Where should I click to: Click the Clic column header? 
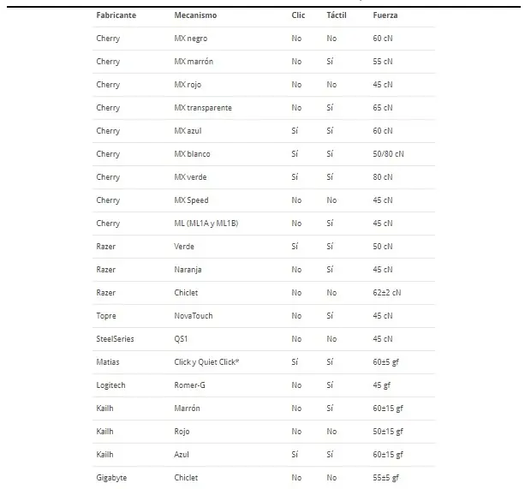(x=298, y=15)
